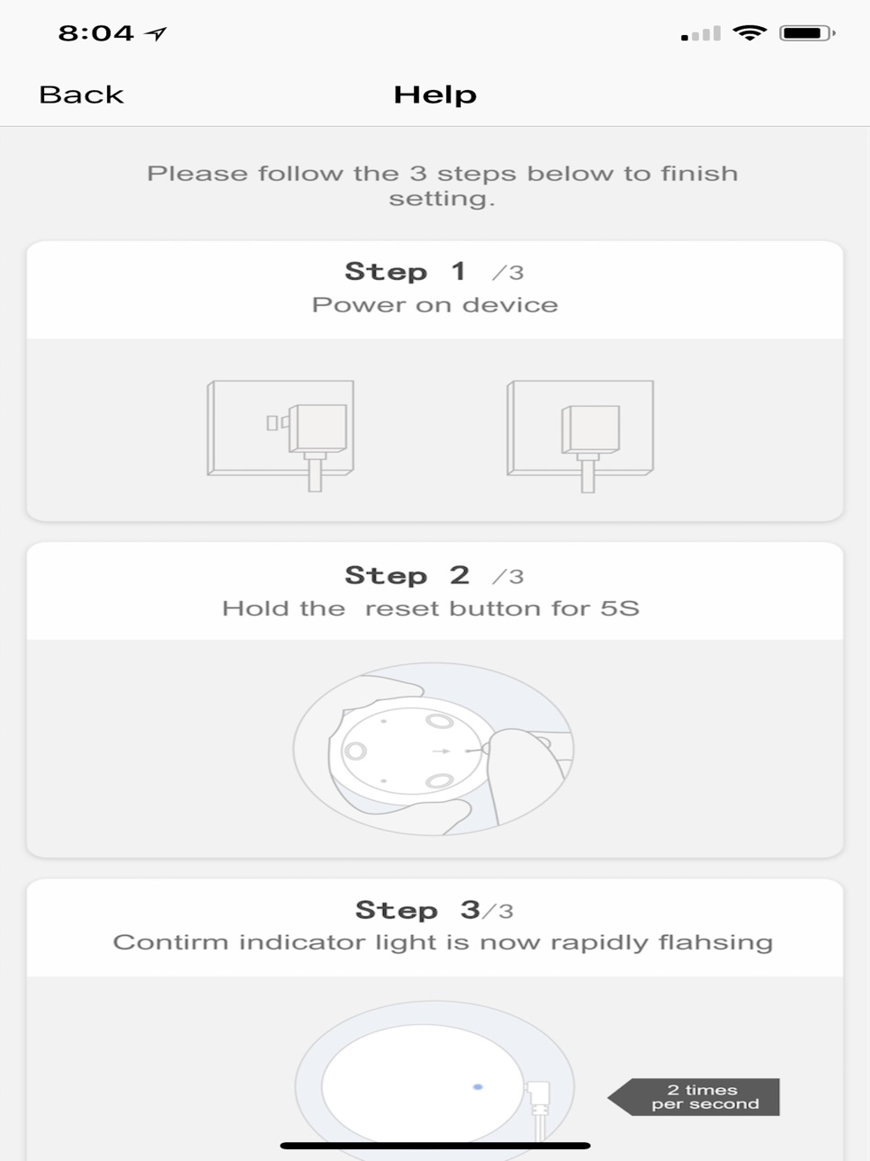Tap the battery status icon
The height and width of the screenshot is (1161, 870).
click(807, 33)
